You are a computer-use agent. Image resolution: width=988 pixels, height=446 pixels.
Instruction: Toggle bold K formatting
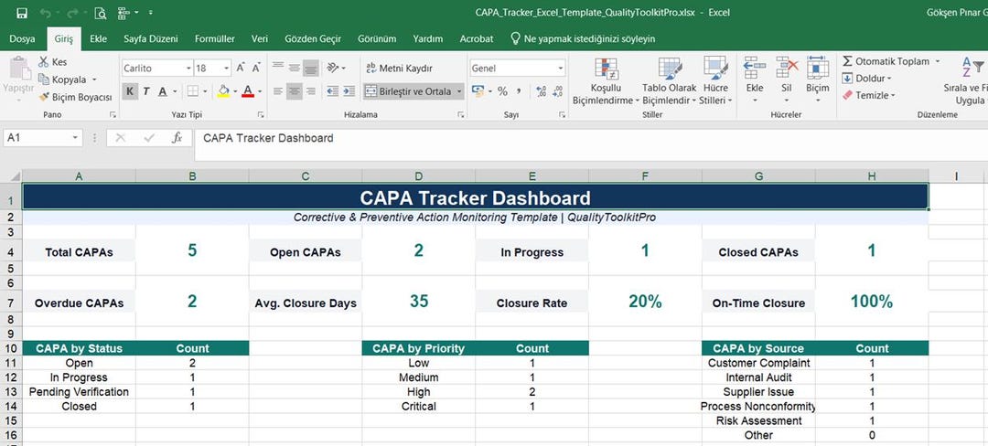[x=129, y=91]
